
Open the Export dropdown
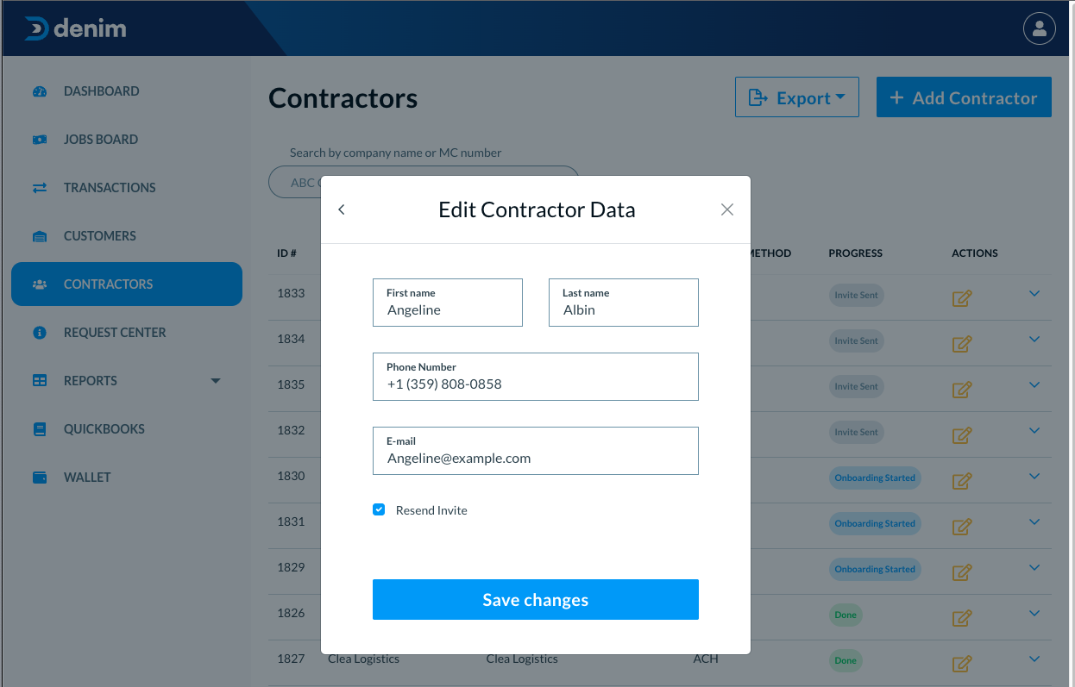click(796, 97)
